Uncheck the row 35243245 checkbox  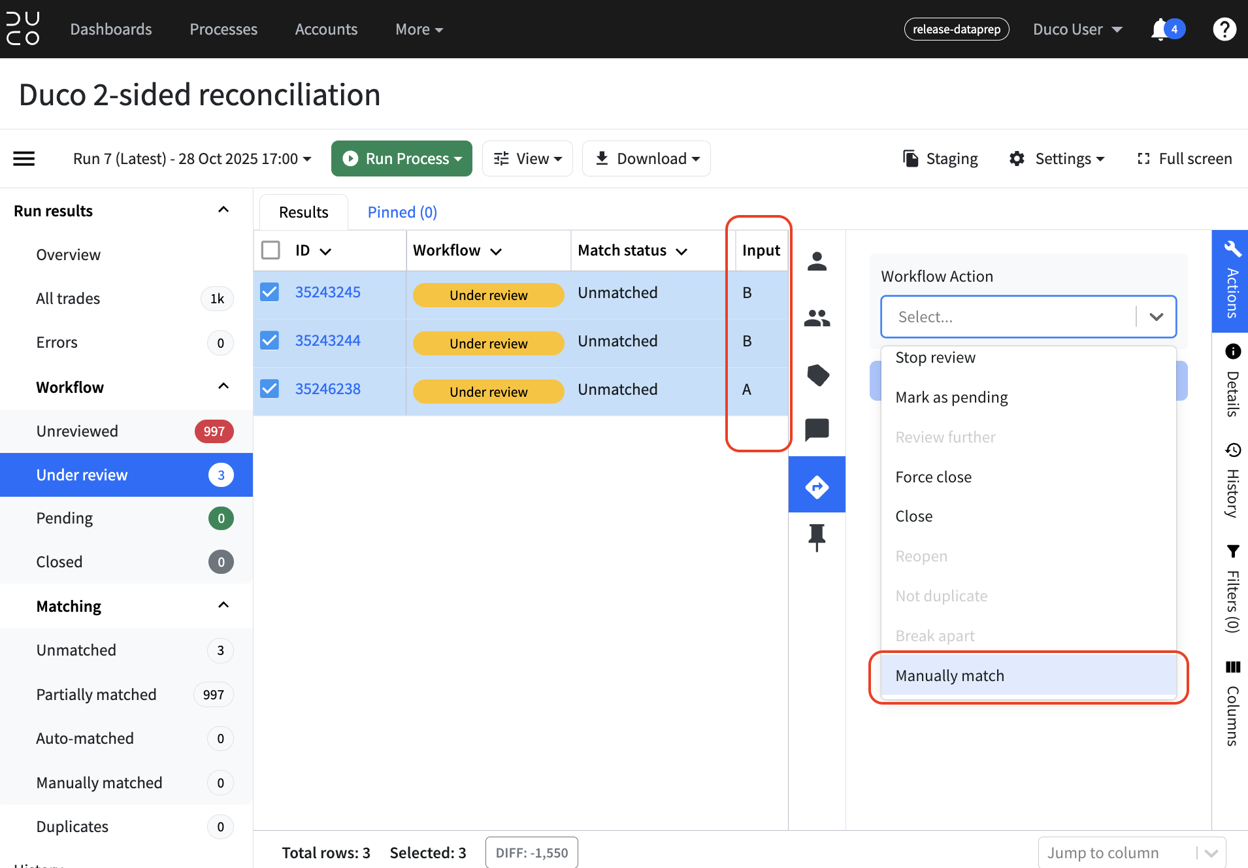tap(270, 292)
